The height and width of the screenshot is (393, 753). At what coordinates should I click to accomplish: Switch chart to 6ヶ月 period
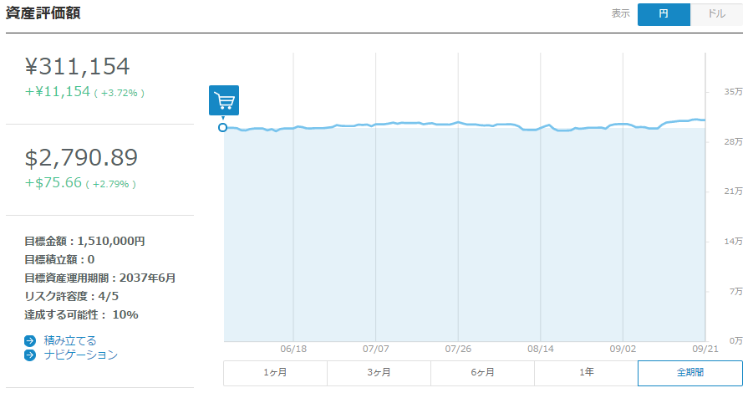482,373
